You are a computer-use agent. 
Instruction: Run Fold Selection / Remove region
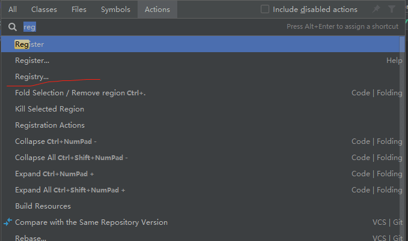tap(80, 93)
